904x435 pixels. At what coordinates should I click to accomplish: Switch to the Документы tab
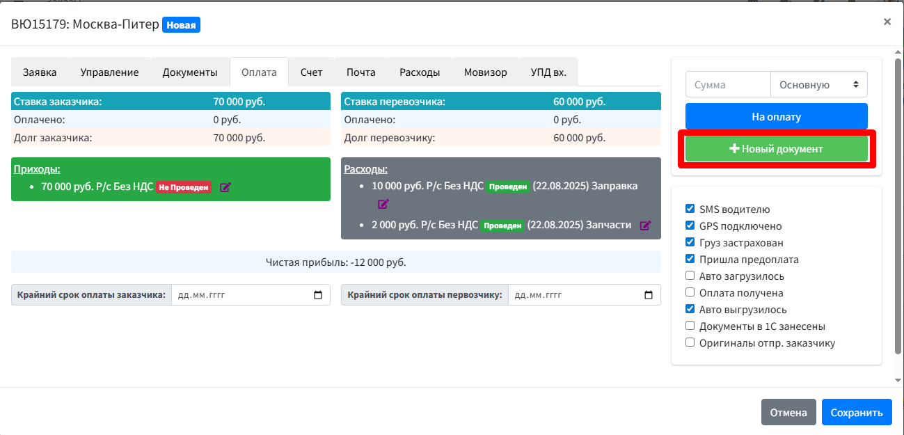190,72
